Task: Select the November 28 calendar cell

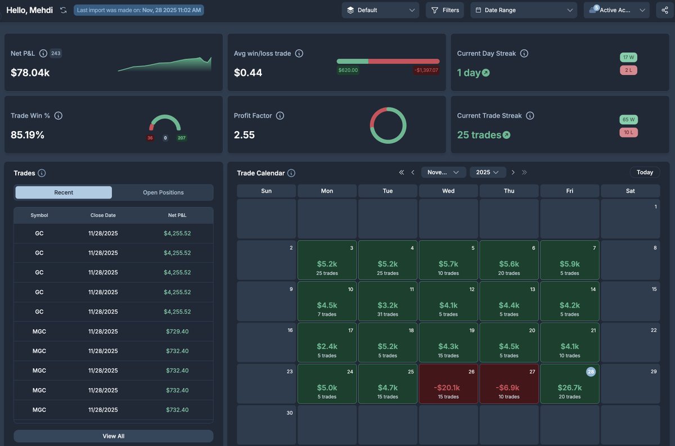Action: point(569,384)
